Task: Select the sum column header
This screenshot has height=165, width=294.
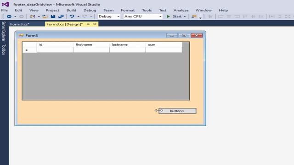Action: coord(164,44)
